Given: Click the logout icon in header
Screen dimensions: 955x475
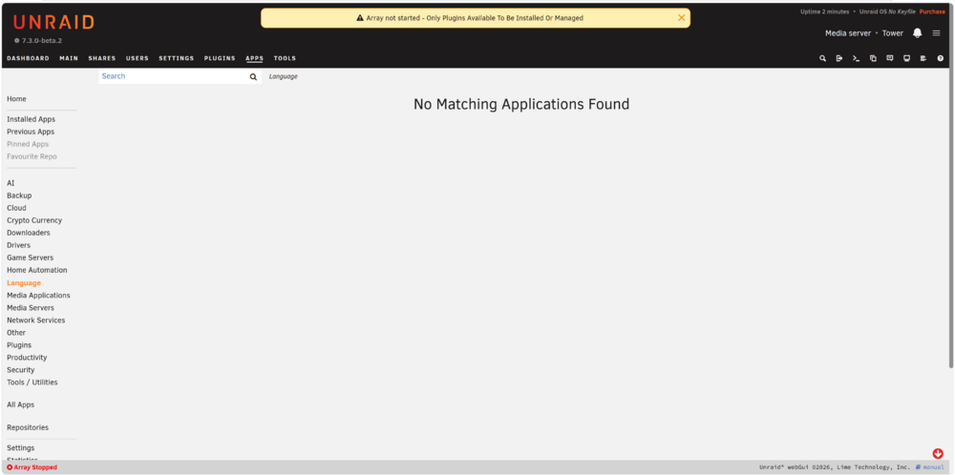Looking at the screenshot, I should click(x=839, y=58).
